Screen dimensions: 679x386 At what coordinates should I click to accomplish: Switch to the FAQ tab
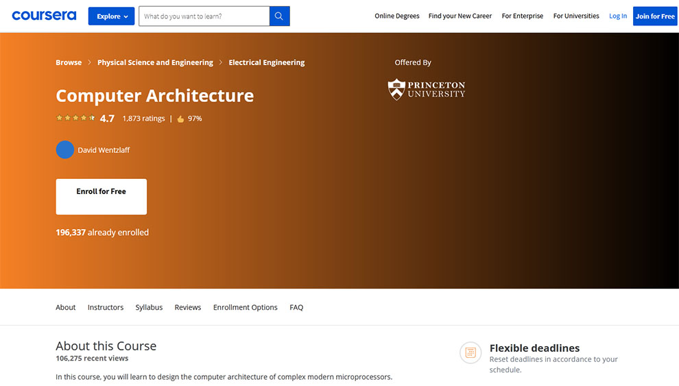pos(296,307)
